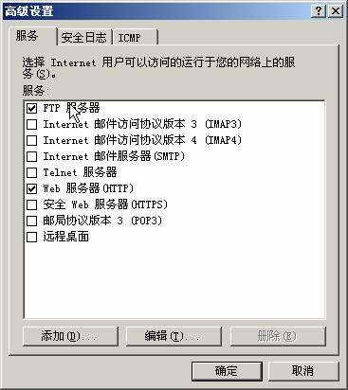Tick the 远程桌面 checkbox
Screen dimensions: 348x390
32,237
